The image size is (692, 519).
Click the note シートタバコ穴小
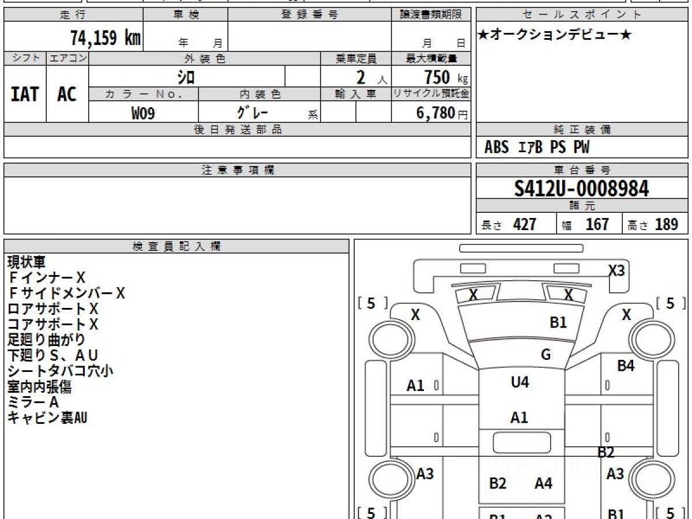pos(60,371)
